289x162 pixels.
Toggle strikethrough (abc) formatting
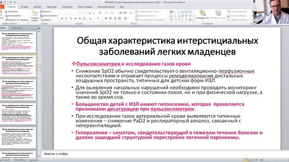[x=80, y=18]
